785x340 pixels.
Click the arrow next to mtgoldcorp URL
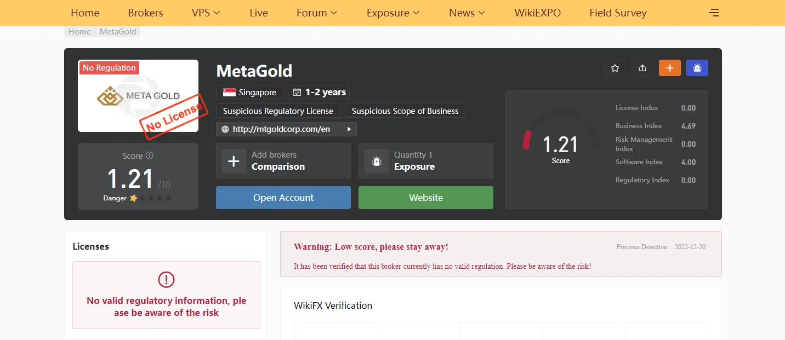(x=349, y=130)
